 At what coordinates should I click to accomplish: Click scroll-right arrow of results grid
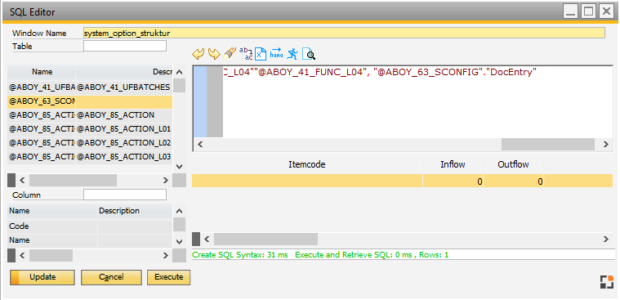tap(606, 239)
